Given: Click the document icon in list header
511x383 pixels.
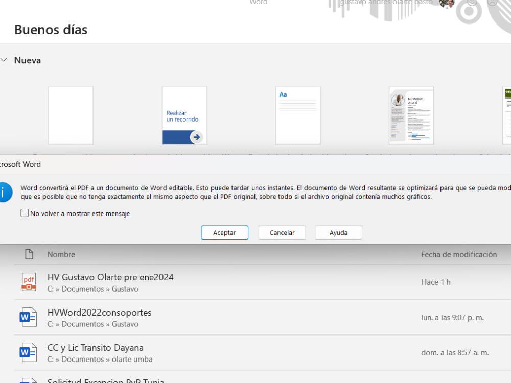Looking at the screenshot, I should (29, 254).
